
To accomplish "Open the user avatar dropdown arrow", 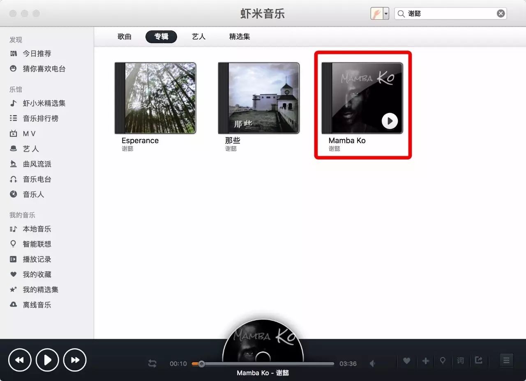I will pos(386,14).
